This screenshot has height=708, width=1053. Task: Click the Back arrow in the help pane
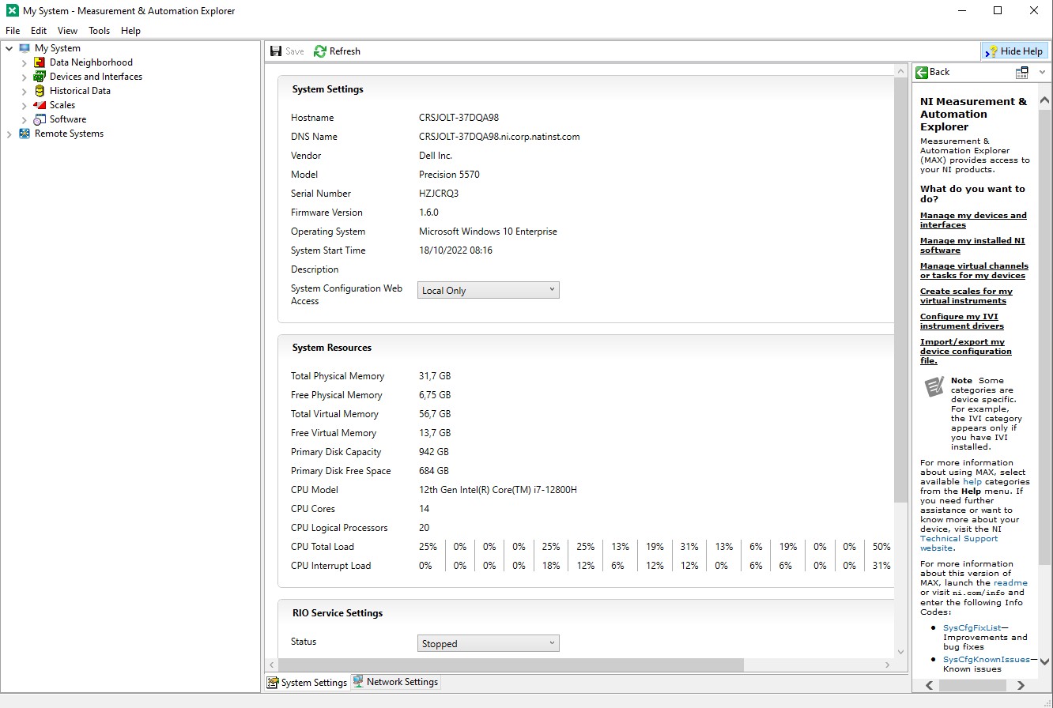923,72
